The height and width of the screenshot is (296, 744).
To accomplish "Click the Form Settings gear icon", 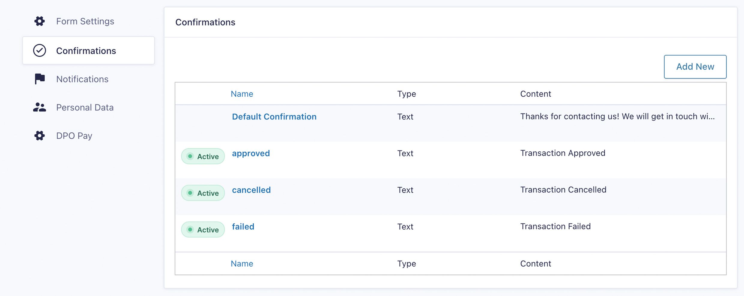I will tap(39, 21).
